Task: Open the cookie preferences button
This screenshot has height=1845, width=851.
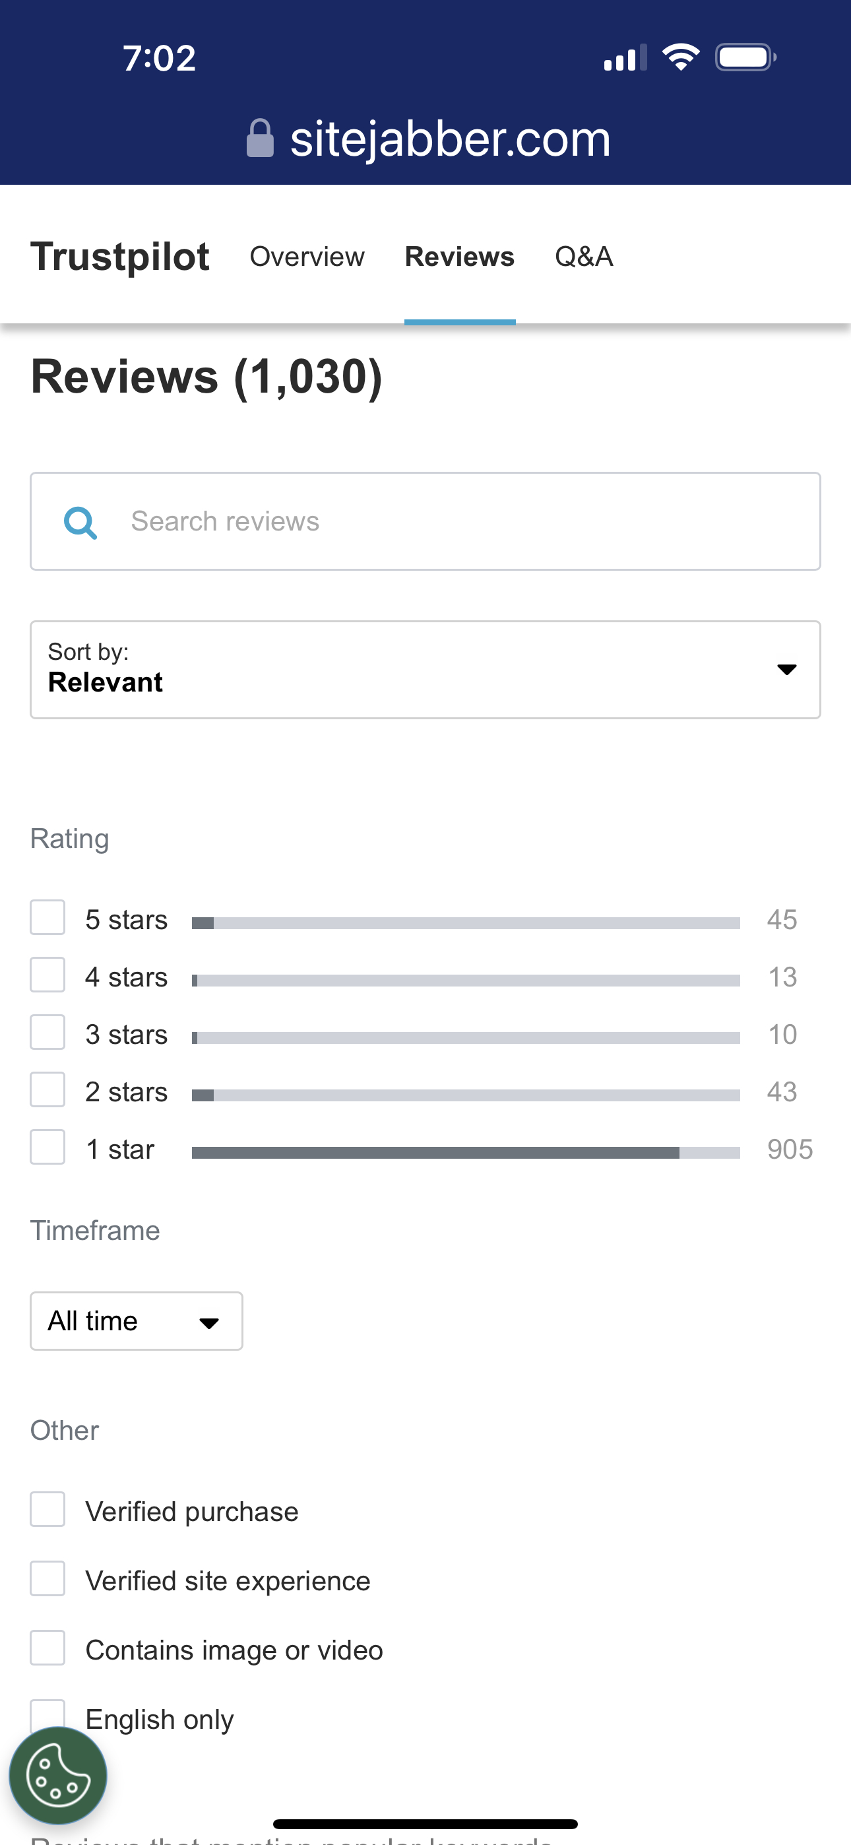Action: (x=58, y=1776)
